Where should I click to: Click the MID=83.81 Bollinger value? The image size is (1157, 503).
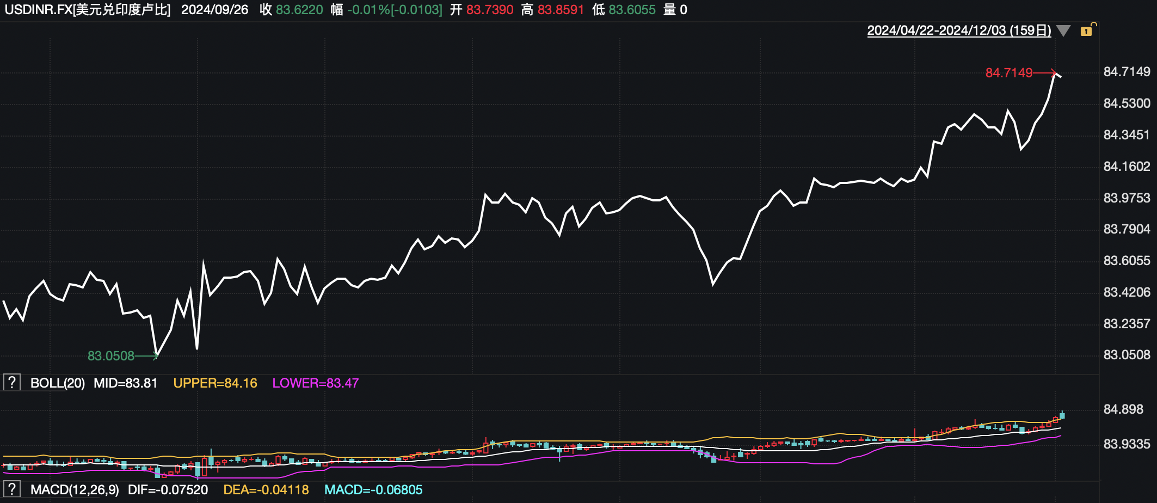pyautogui.click(x=125, y=383)
